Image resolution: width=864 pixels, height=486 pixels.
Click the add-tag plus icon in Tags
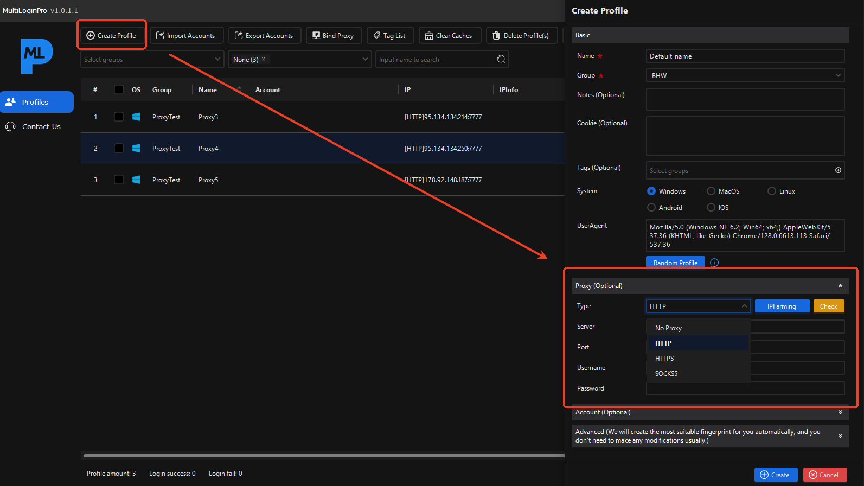tap(838, 170)
